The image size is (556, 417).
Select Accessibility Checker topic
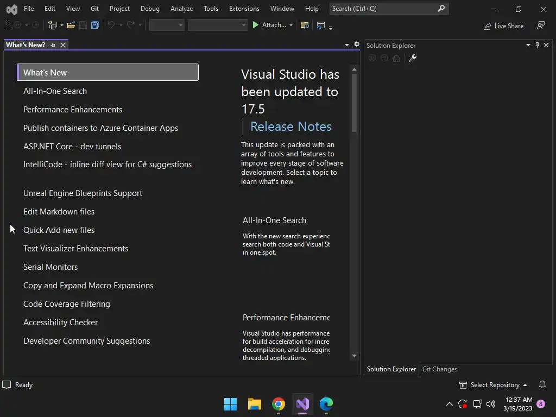click(60, 323)
